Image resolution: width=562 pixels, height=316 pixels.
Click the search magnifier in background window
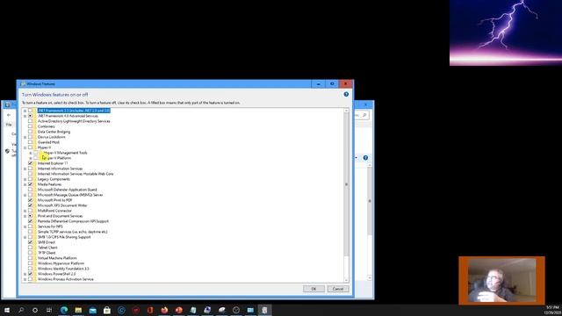point(364,115)
